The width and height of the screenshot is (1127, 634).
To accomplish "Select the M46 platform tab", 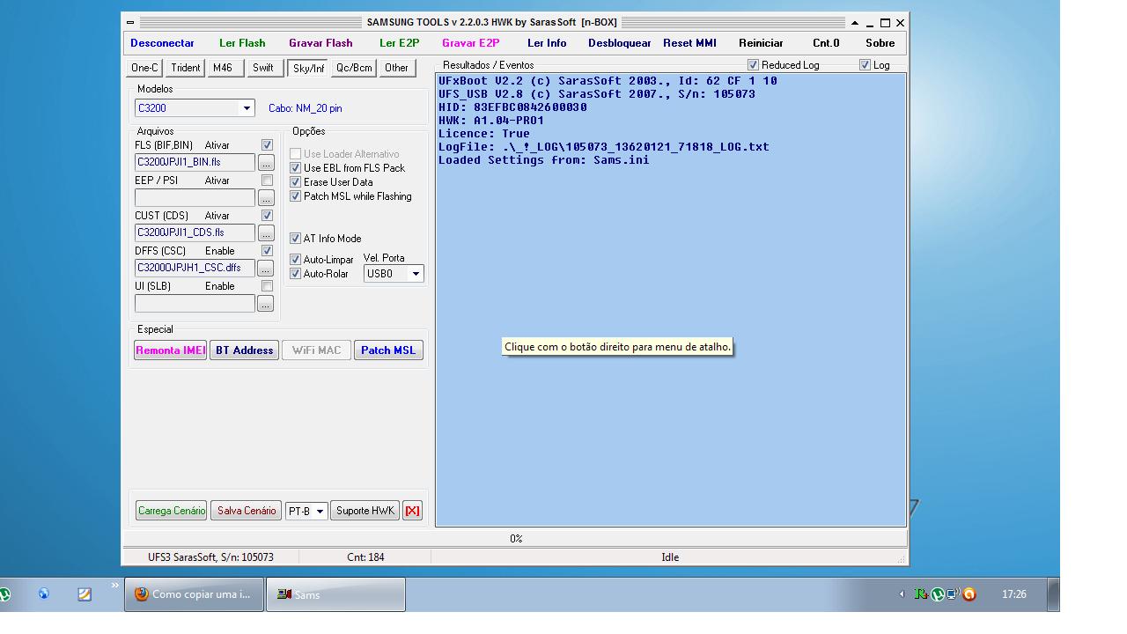I will 224,68.
